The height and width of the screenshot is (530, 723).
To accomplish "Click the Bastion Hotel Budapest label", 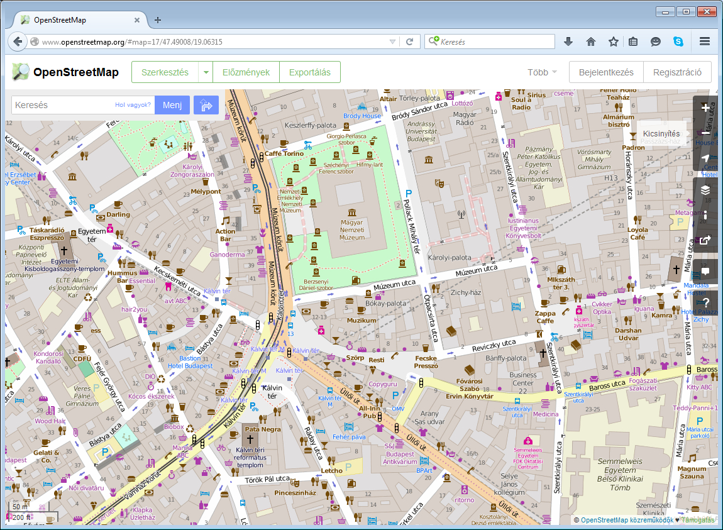I will (x=190, y=362).
